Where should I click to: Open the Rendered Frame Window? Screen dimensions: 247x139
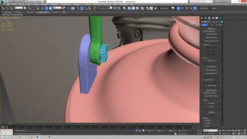pyautogui.click(x=151, y=8)
